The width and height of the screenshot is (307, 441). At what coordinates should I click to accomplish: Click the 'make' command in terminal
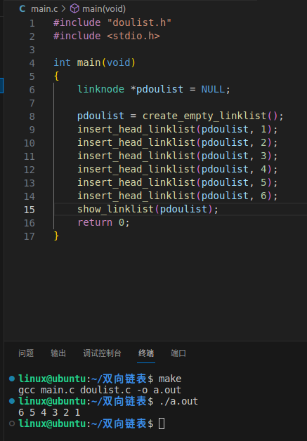(x=170, y=379)
